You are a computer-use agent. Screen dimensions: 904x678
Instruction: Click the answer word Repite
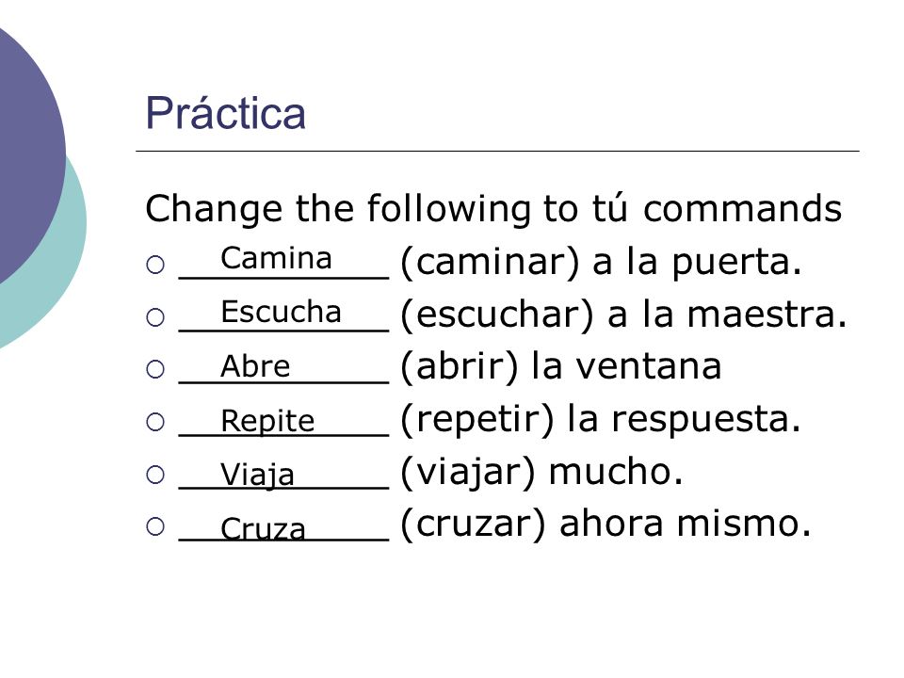267,421
